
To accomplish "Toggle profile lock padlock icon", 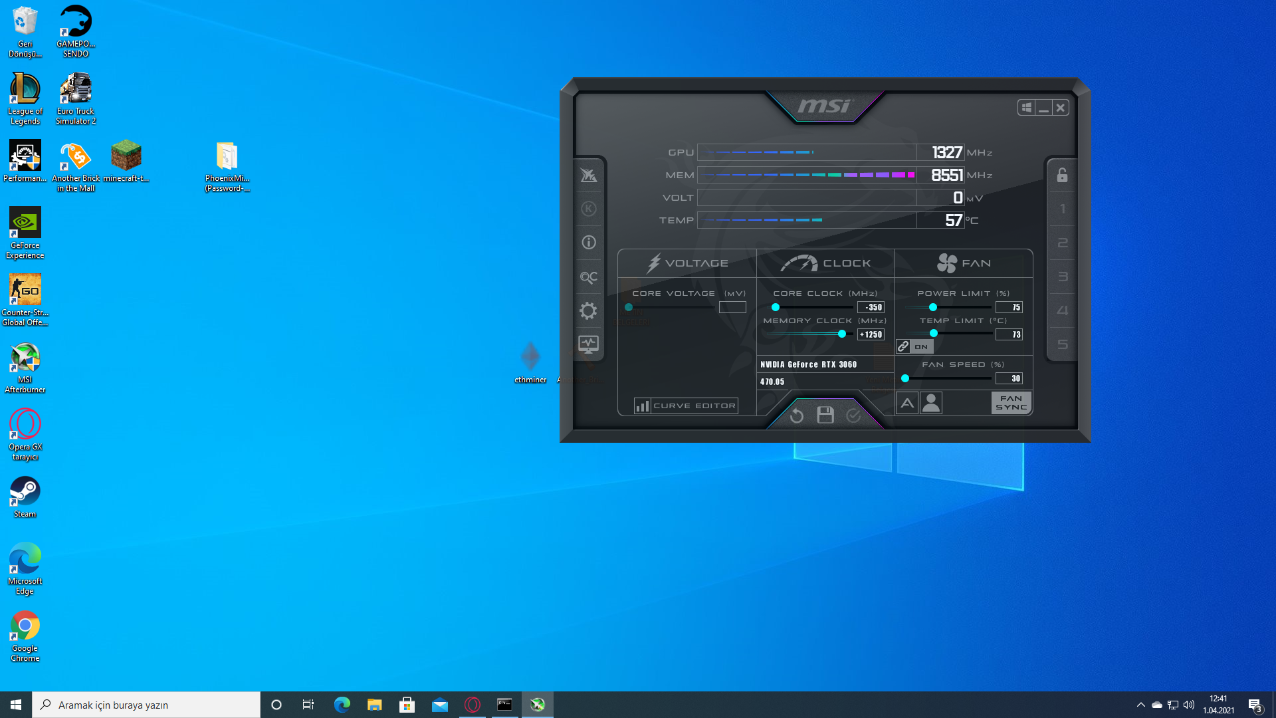I will (x=1062, y=176).
